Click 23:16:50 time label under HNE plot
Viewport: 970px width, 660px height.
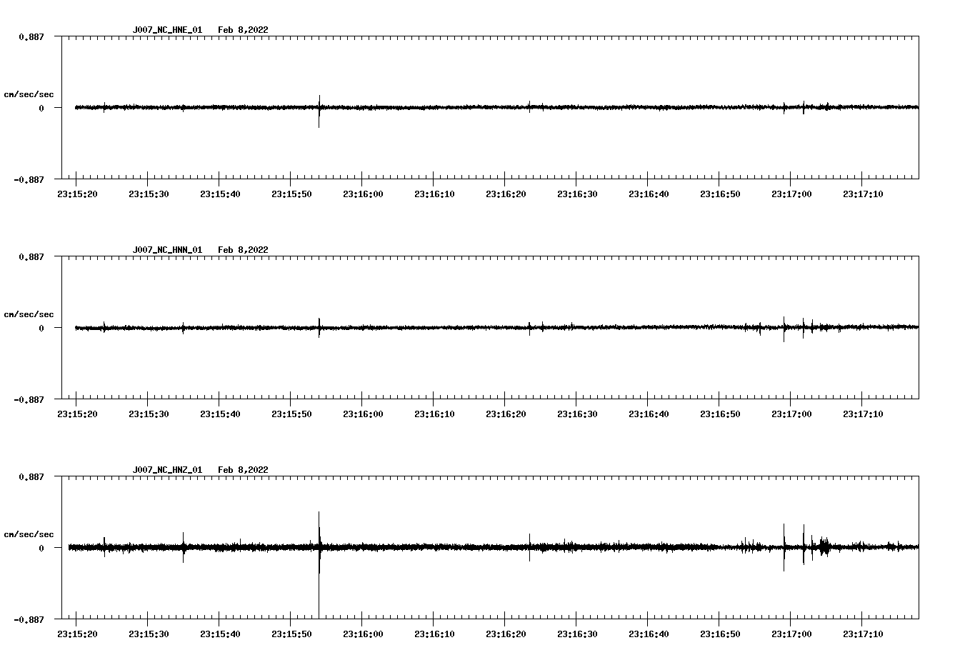[720, 194]
